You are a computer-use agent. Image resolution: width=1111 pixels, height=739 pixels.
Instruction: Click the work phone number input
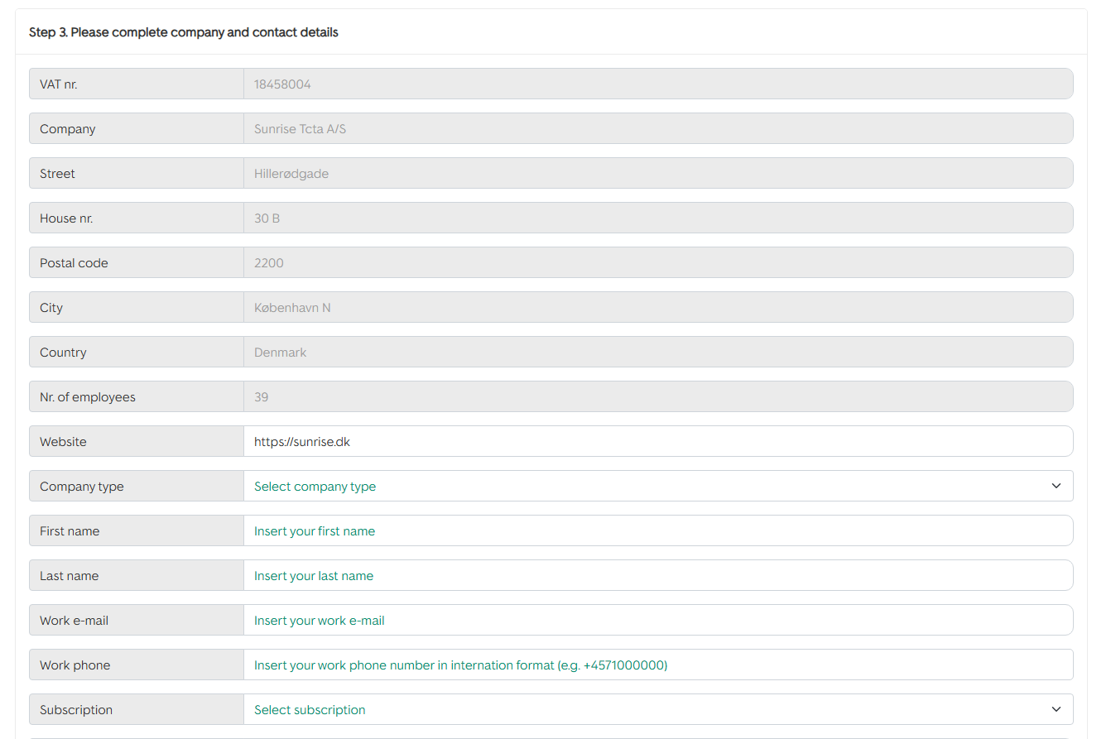[x=657, y=665]
